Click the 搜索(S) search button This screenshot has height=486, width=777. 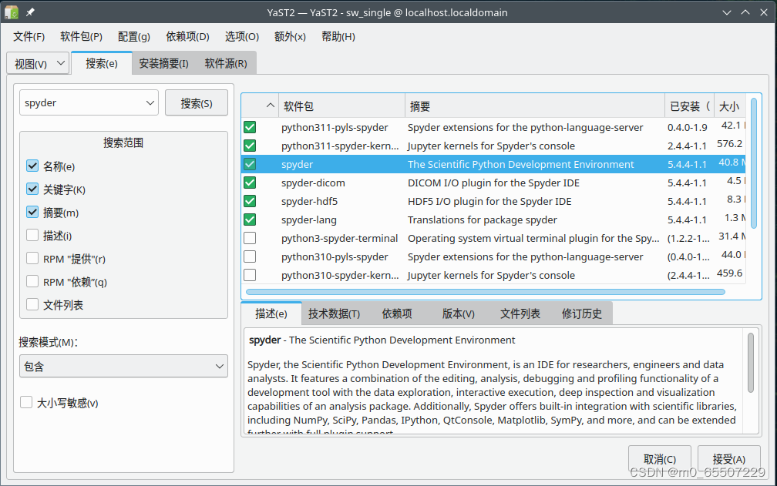click(x=197, y=103)
